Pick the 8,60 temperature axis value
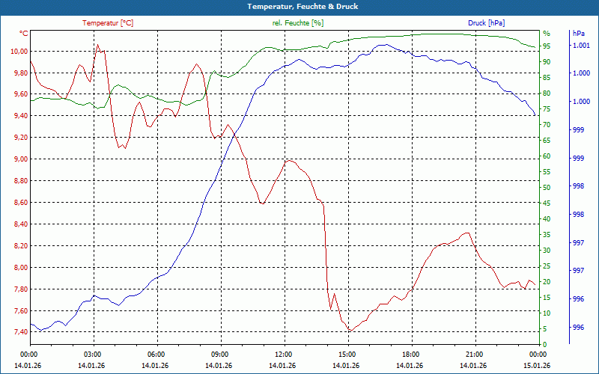599x374 pixels. (21, 203)
